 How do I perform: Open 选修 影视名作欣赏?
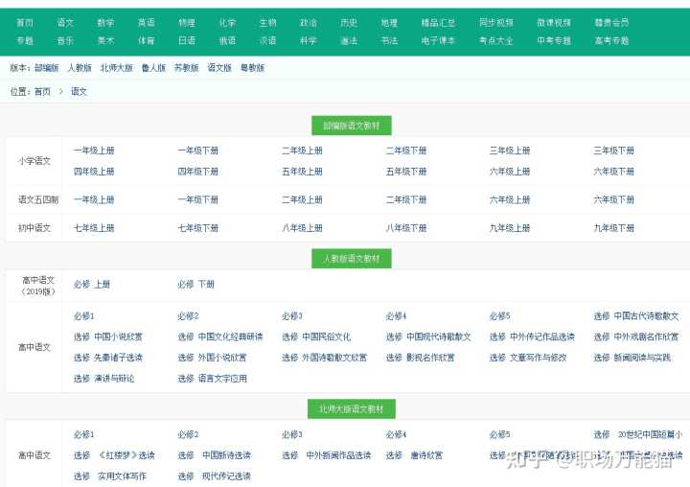point(421,358)
